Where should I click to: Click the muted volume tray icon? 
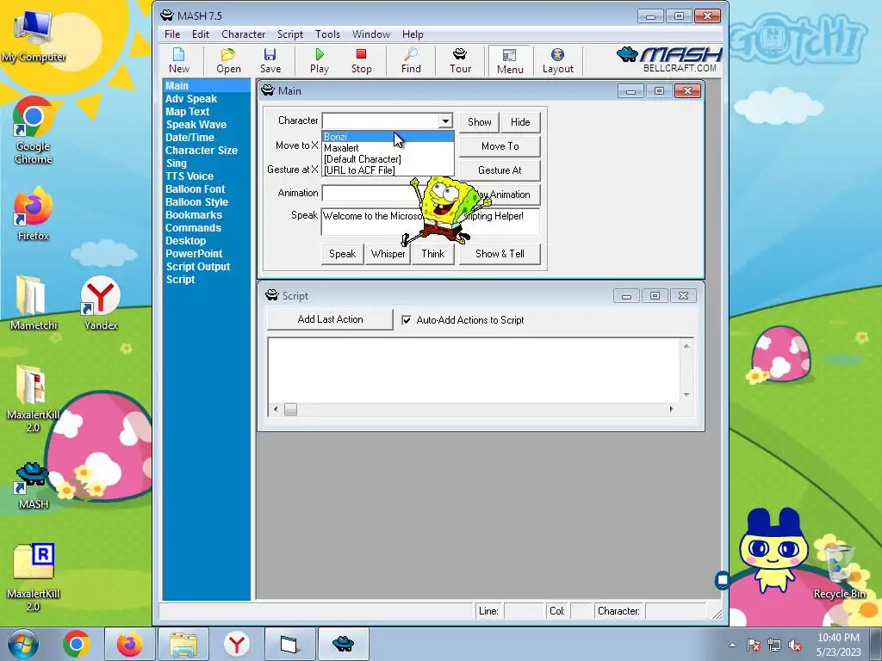[795, 645]
